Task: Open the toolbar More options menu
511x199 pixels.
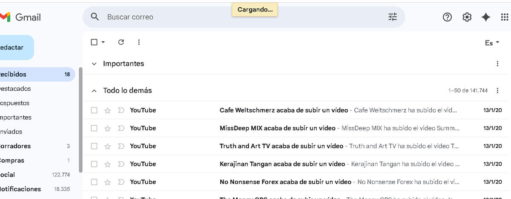Action: tap(139, 42)
